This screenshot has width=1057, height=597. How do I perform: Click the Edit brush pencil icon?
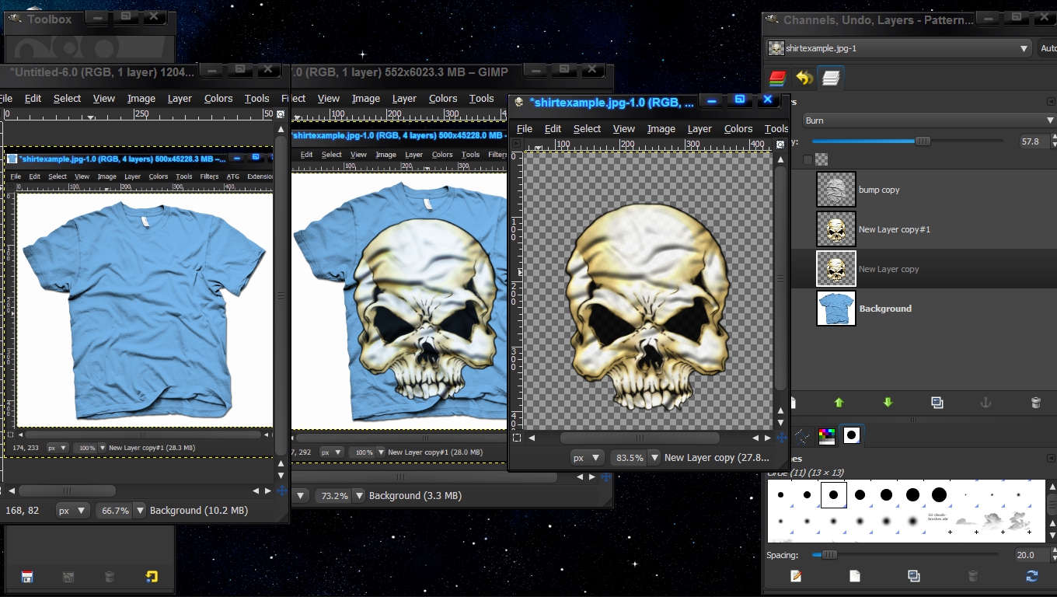click(796, 576)
